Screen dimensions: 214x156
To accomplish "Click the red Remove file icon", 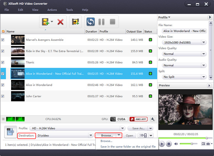I will coord(60,22).
